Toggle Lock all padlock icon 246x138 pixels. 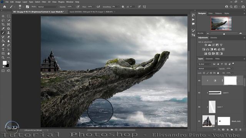(x=218, y=73)
